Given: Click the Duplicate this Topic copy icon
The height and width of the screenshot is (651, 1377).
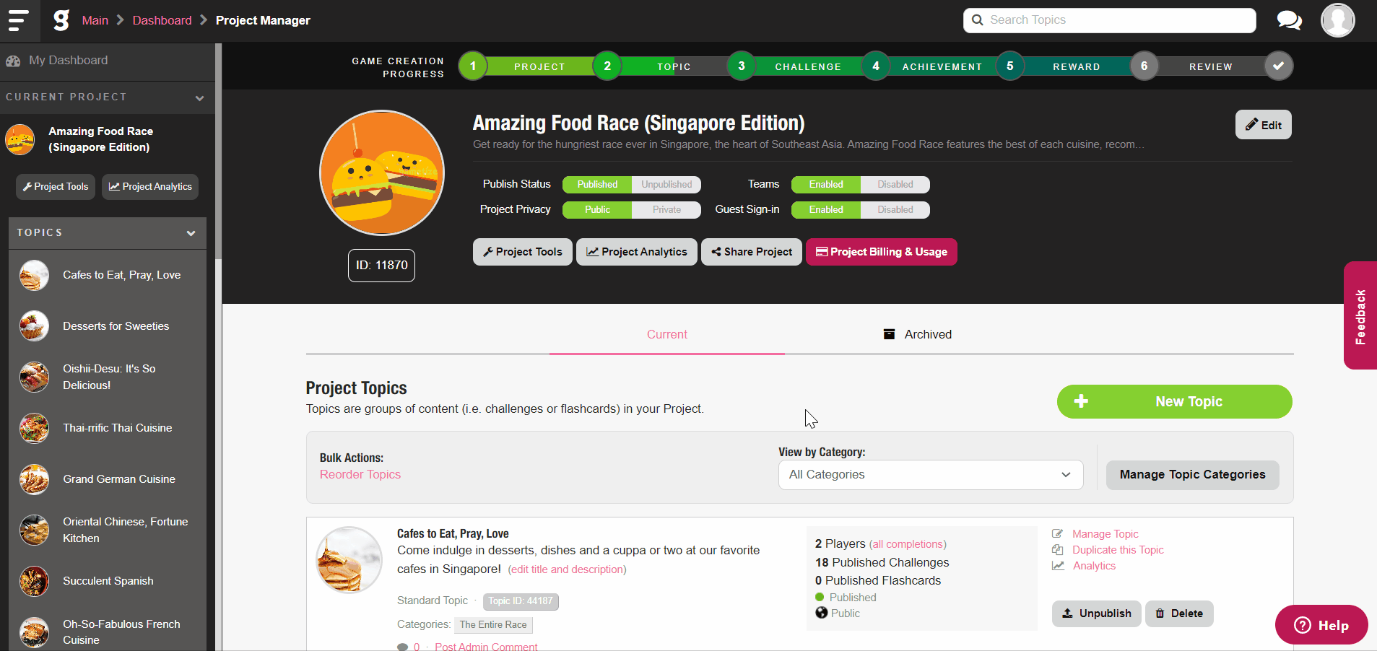Looking at the screenshot, I should pos(1057,550).
